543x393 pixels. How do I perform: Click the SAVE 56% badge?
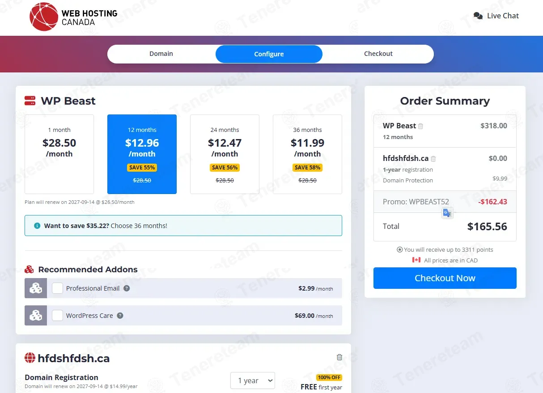pyautogui.click(x=225, y=168)
